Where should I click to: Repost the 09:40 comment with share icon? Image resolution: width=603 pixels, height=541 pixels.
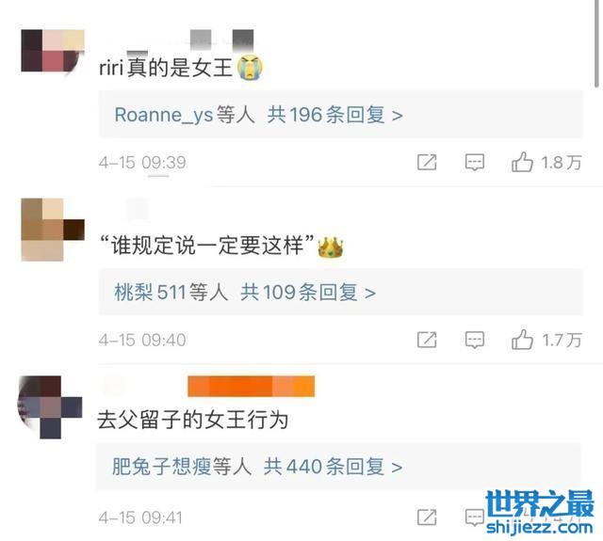point(427,340)
